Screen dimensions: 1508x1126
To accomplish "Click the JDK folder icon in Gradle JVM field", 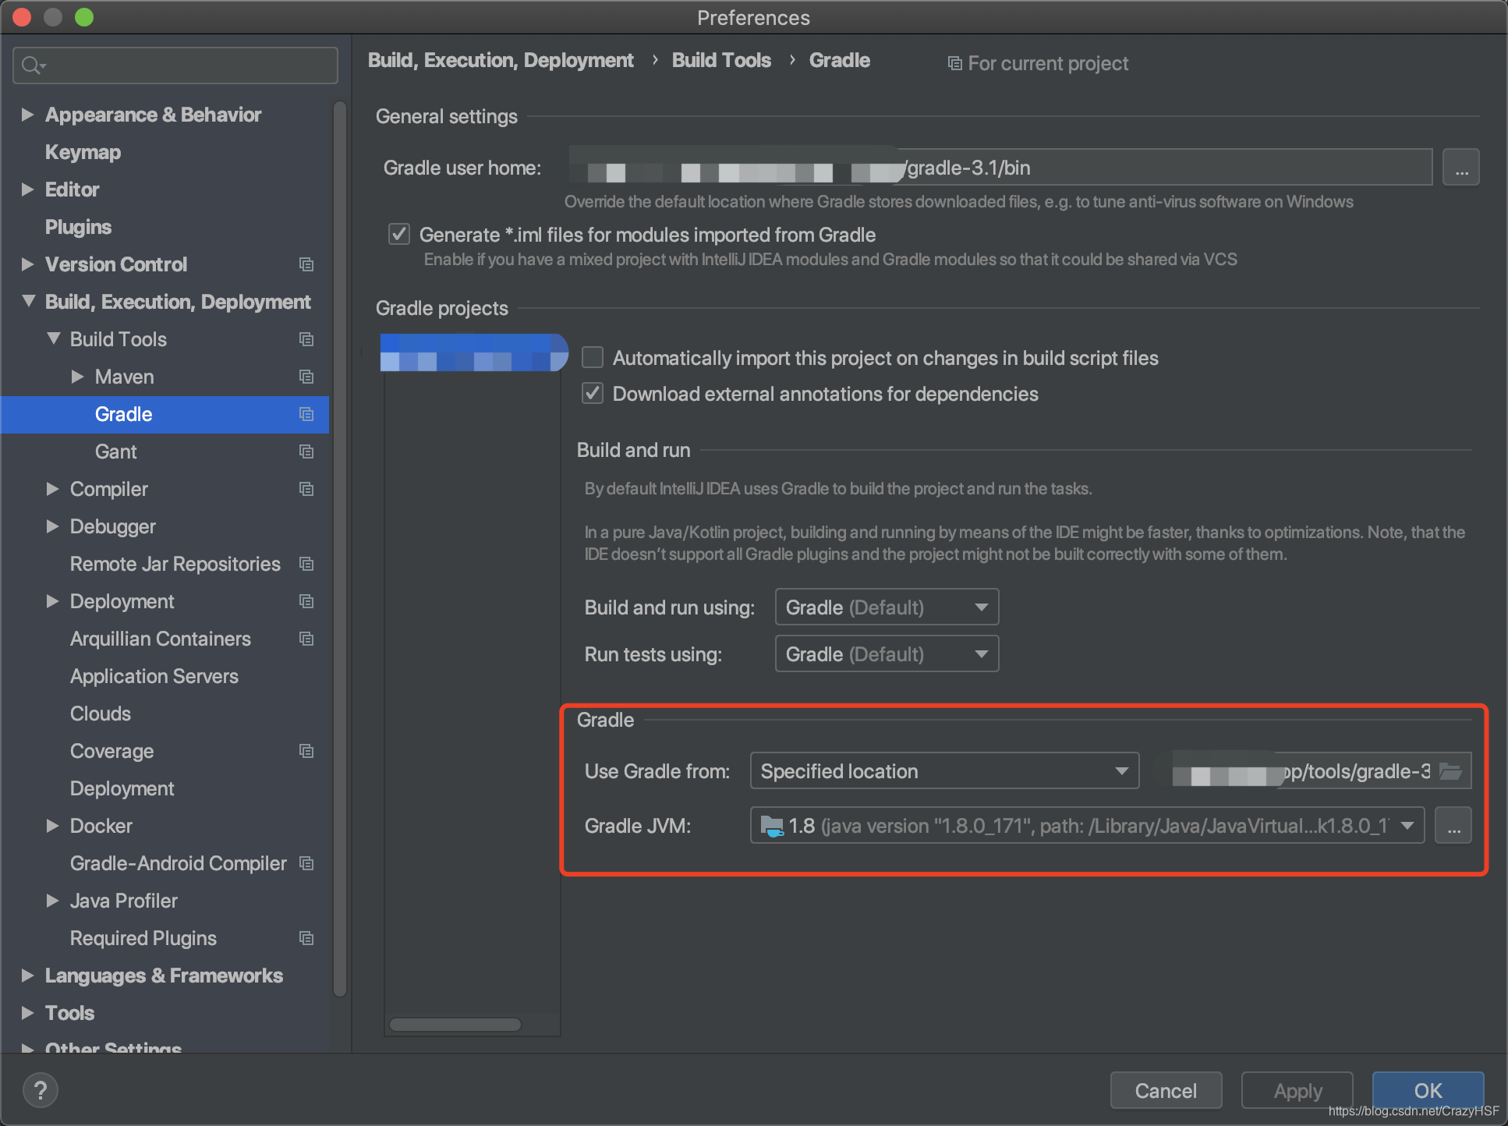I will (x=771, y=826).
